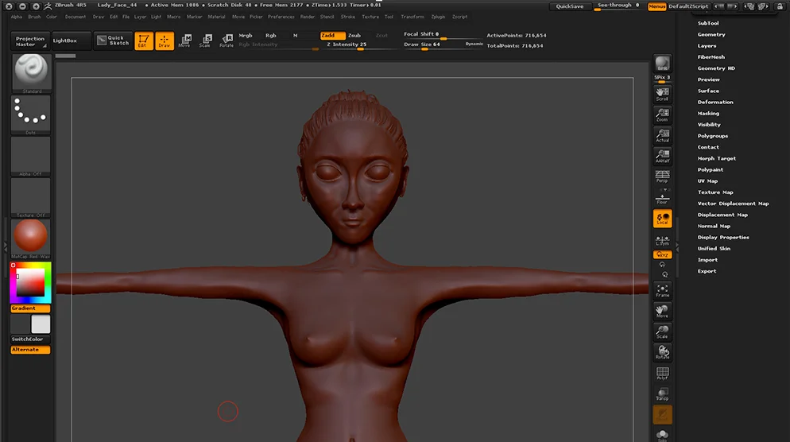
Task: Select the Move transform tool in top toolbar
Action: (185, 41)
